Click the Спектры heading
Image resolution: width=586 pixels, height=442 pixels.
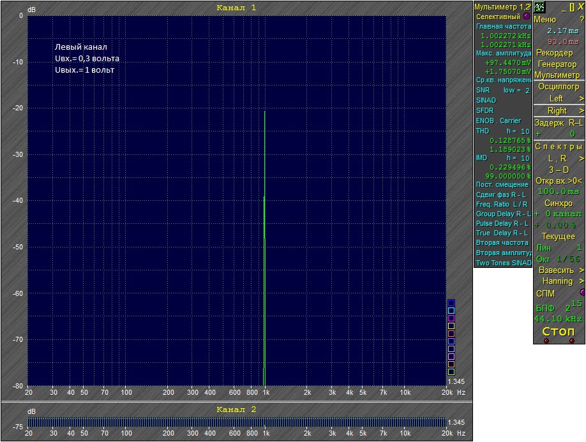click(559, 147)
